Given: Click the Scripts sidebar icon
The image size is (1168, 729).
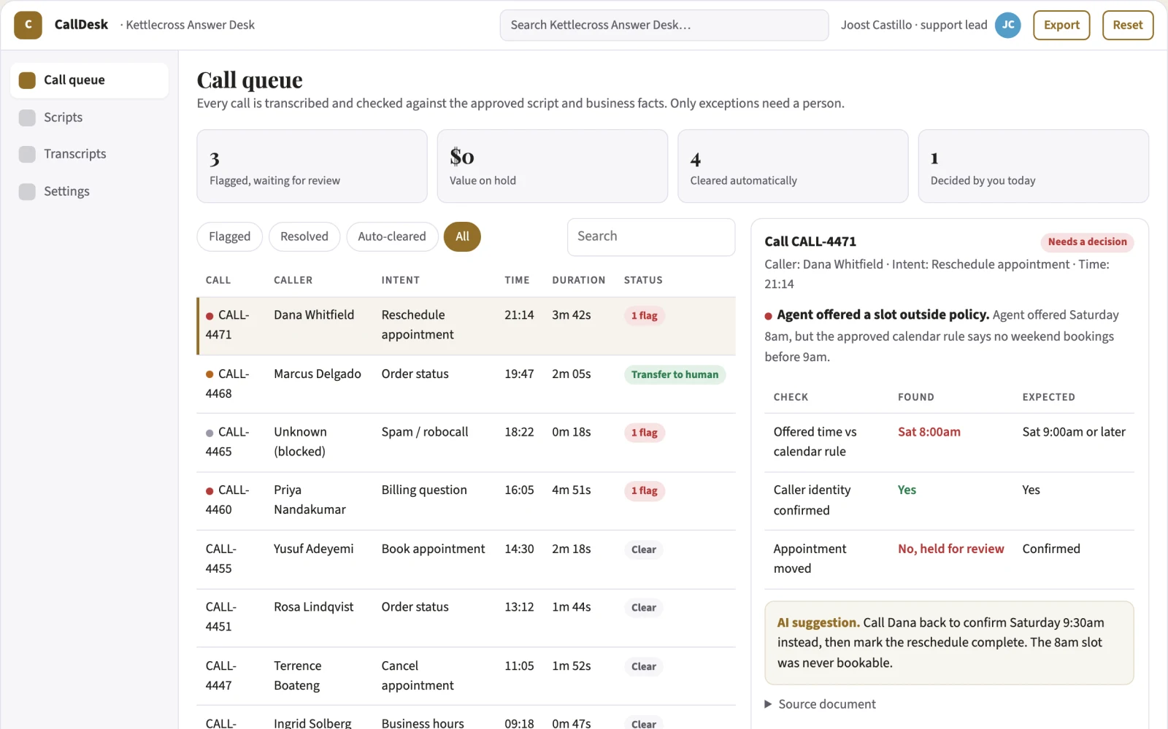Looking at the screenshot, I should tap(27, 117).
